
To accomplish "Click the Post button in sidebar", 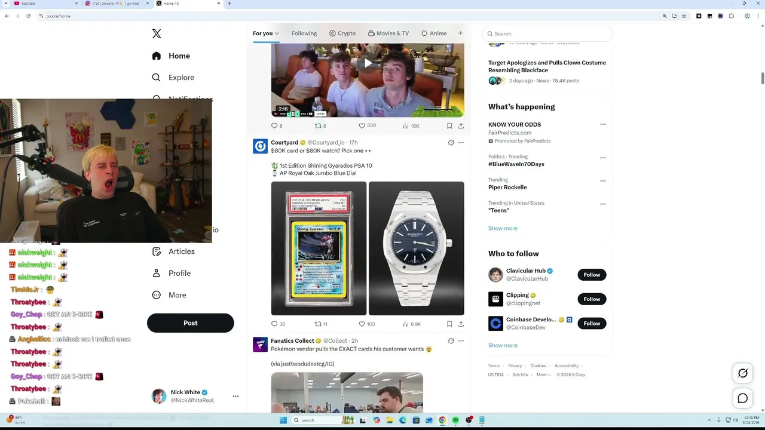I will point(191,323).
